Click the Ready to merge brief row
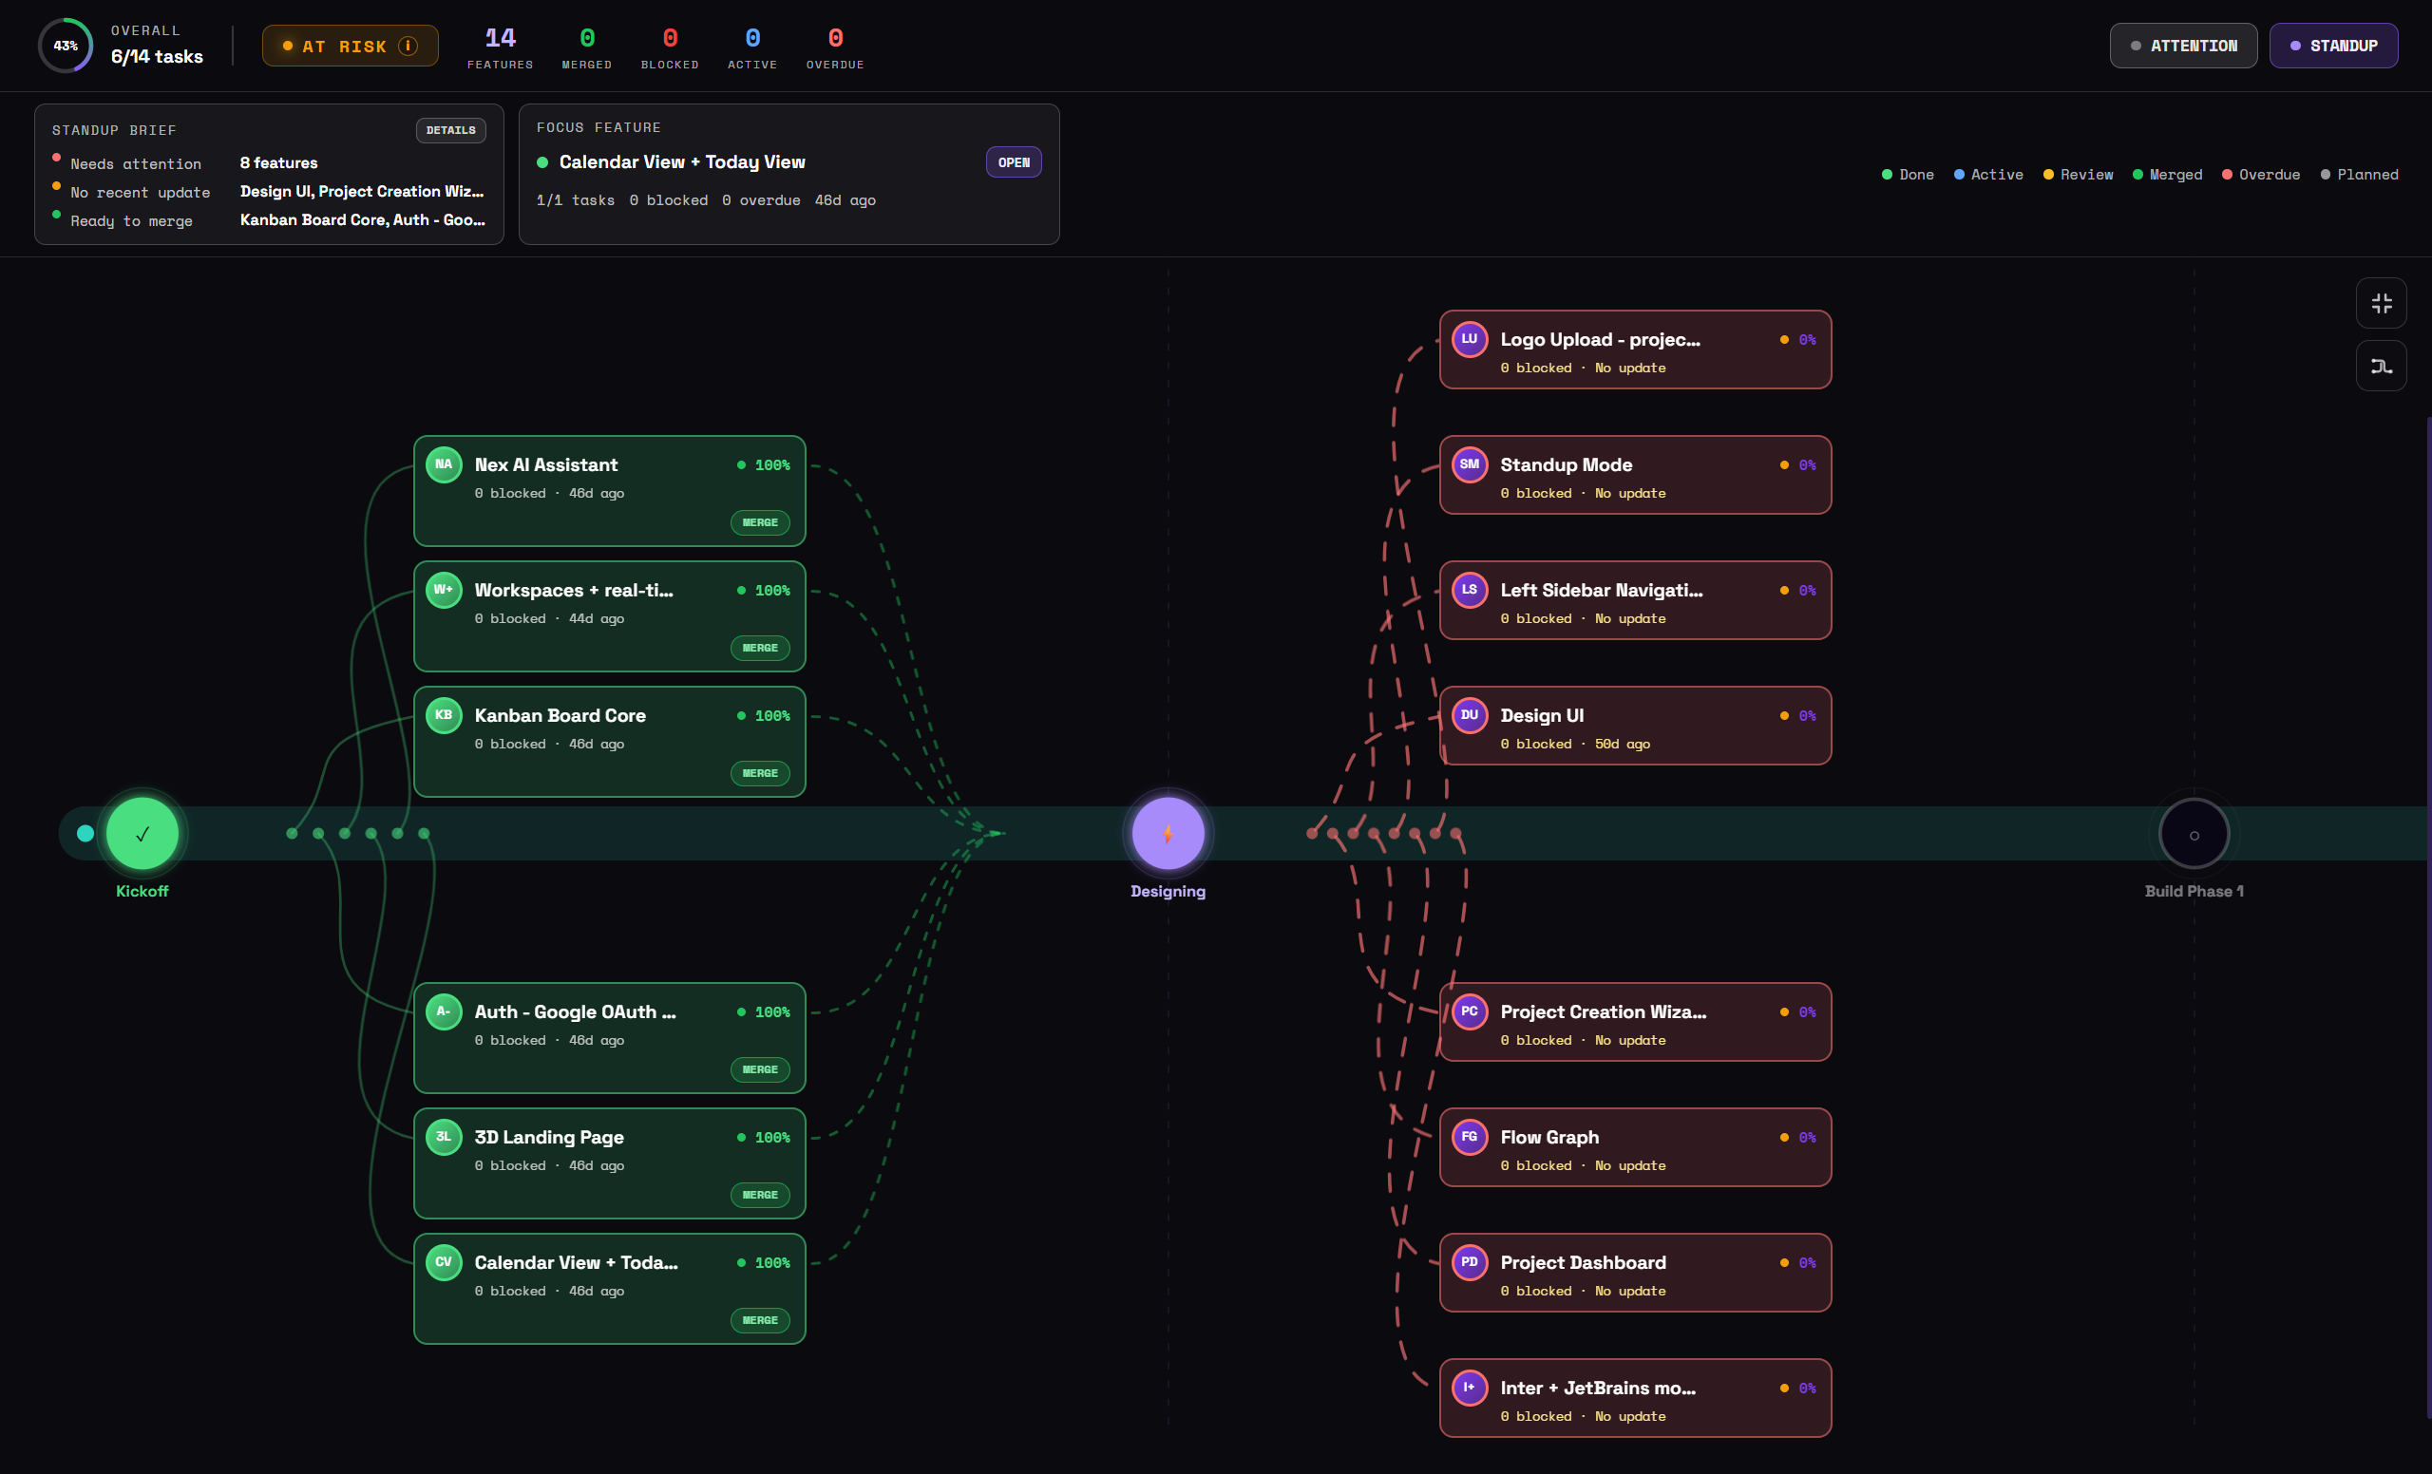This screenshot has height=1474, width=2432. point(269,220)
